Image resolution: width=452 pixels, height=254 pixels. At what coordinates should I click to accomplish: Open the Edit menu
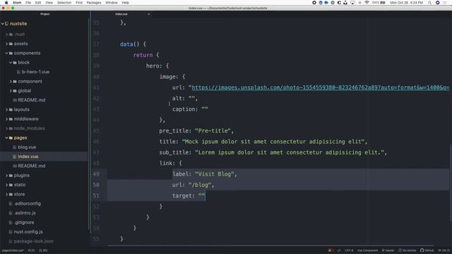pyautogui.click(x=38, y=3)
